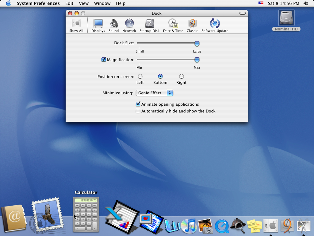The width and height of the screenshot is (314, 236).
Task: Launch Stickies from the Dock
Action: click(x=254, y=226)
